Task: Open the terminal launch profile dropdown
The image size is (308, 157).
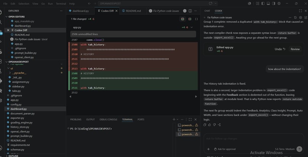Action: pos(177,119)
